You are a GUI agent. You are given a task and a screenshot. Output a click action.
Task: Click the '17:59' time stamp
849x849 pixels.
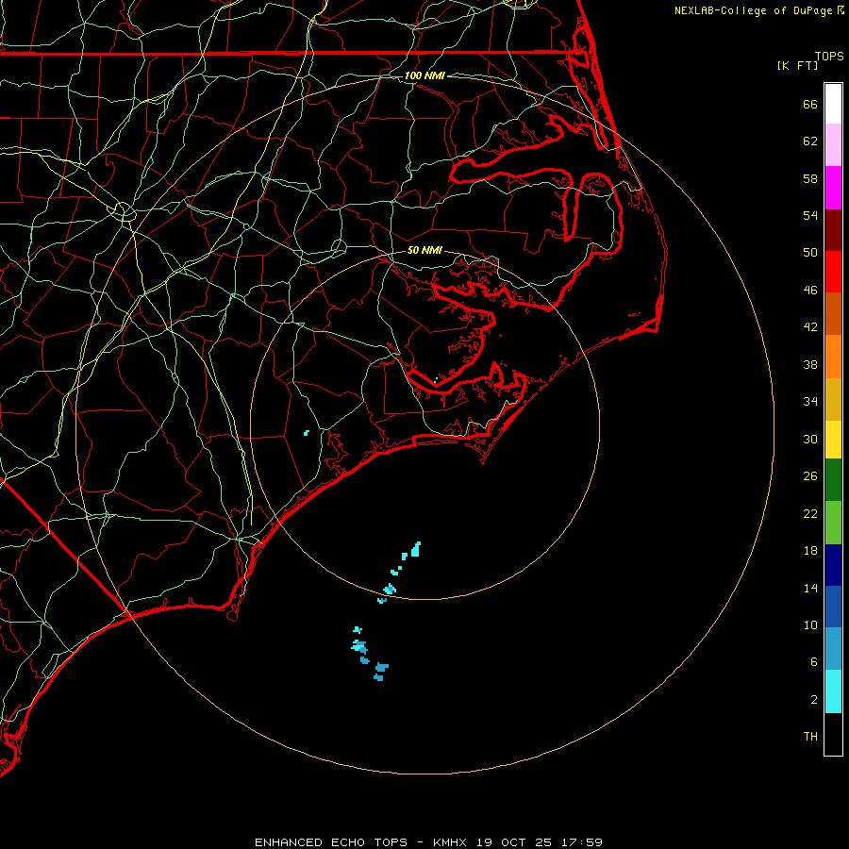pos(581,842)
